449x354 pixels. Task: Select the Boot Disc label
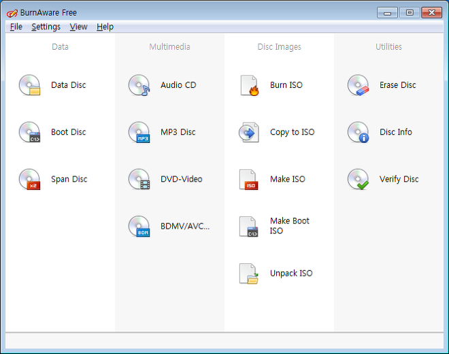click(x=69, y=132)
